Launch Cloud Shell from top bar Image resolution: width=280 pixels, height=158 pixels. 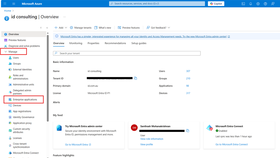(x=243, y=4)
